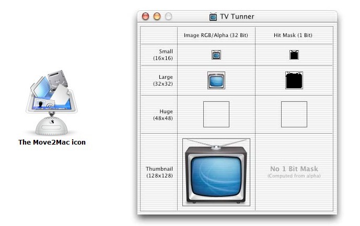Click 'Hit Mask (1 Bit)' column header
Viewport: 360px width, 226px height.
[x=293, y=35]
